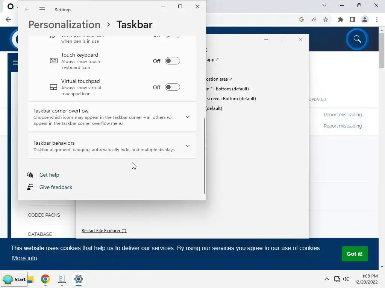Toggle Chrome side panel icon

point(353,19)
